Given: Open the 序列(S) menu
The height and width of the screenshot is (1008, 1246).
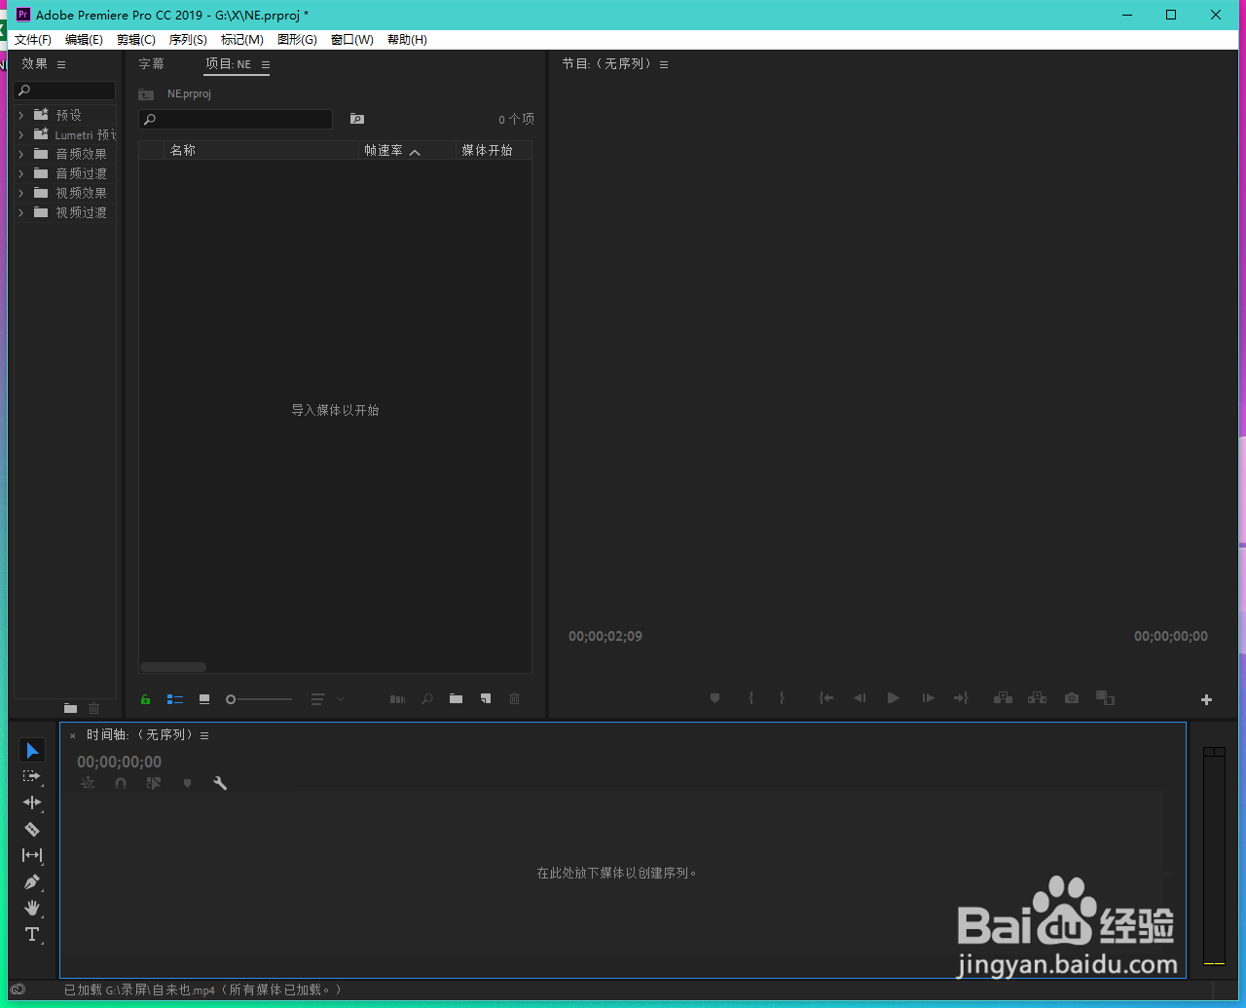Looking at the screenshot, I should pos(188,40).
